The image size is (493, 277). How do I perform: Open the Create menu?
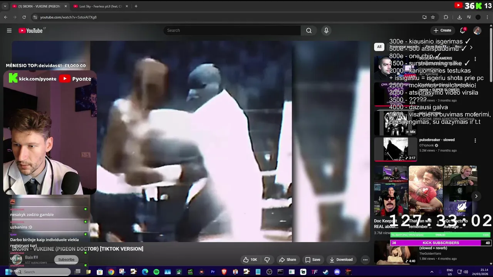coord(442,30)
